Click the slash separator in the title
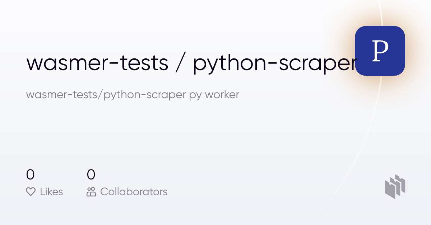This screenshot has width=431, height=225. click(181, 63)
